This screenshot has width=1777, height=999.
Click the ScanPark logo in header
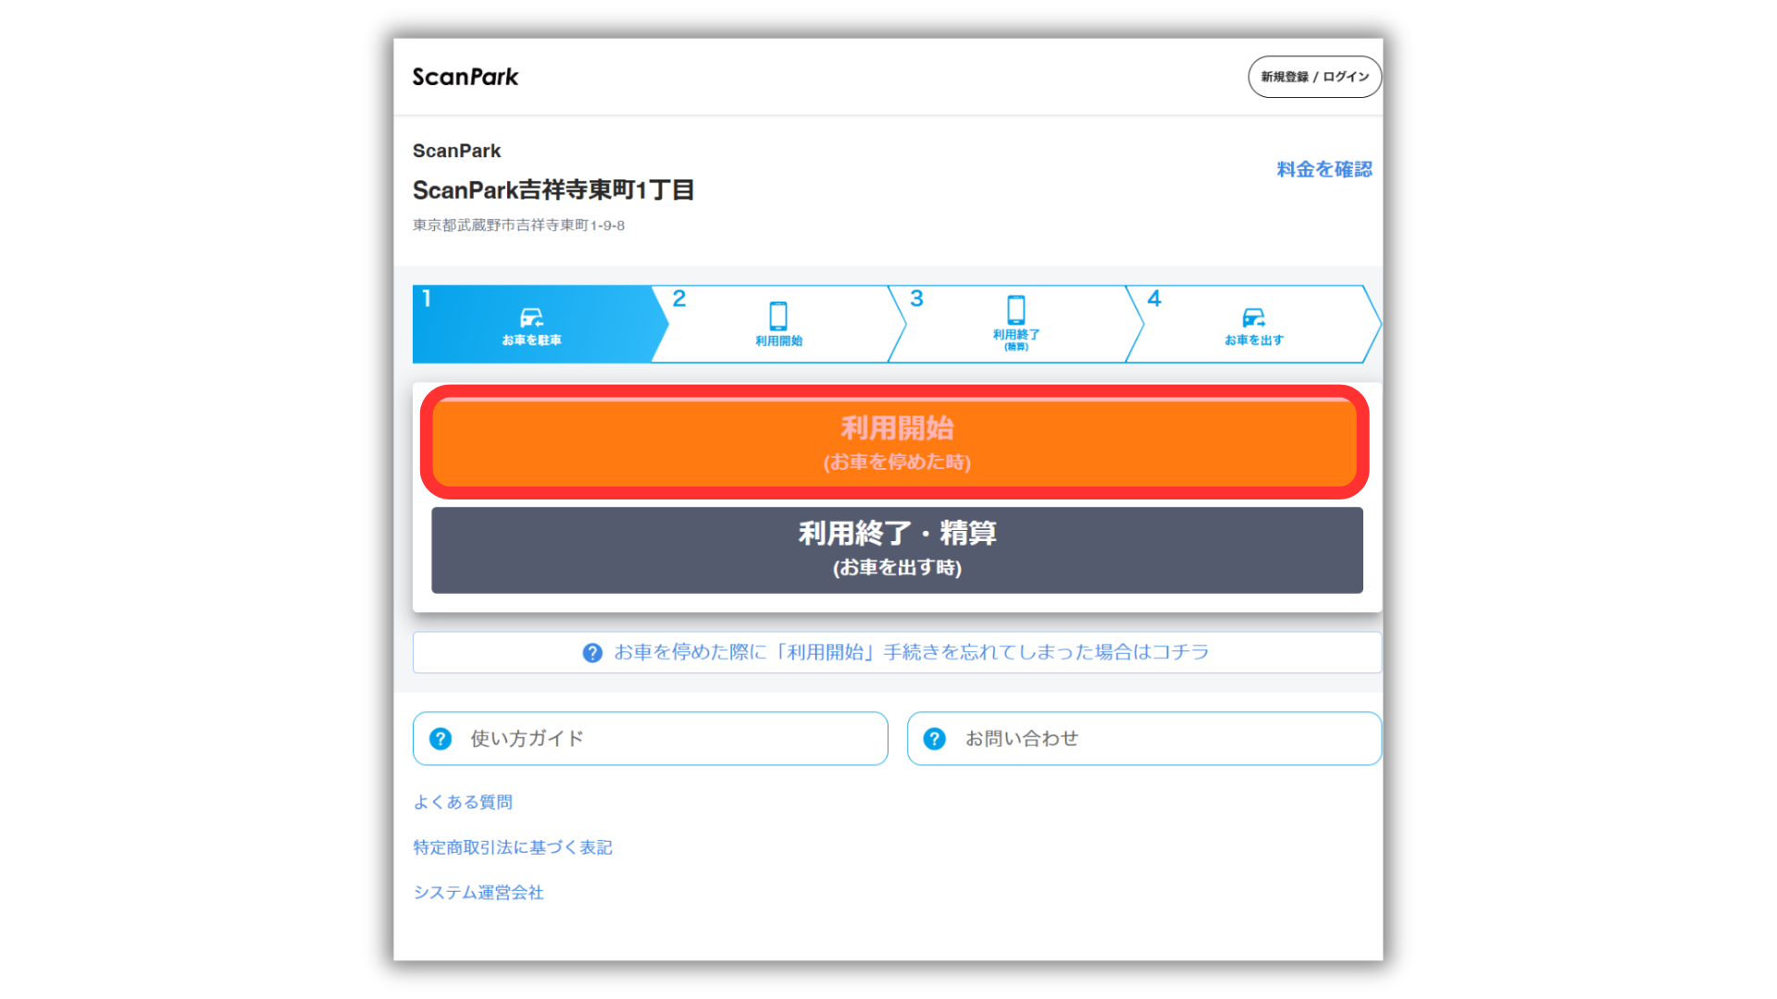(466, 77)
